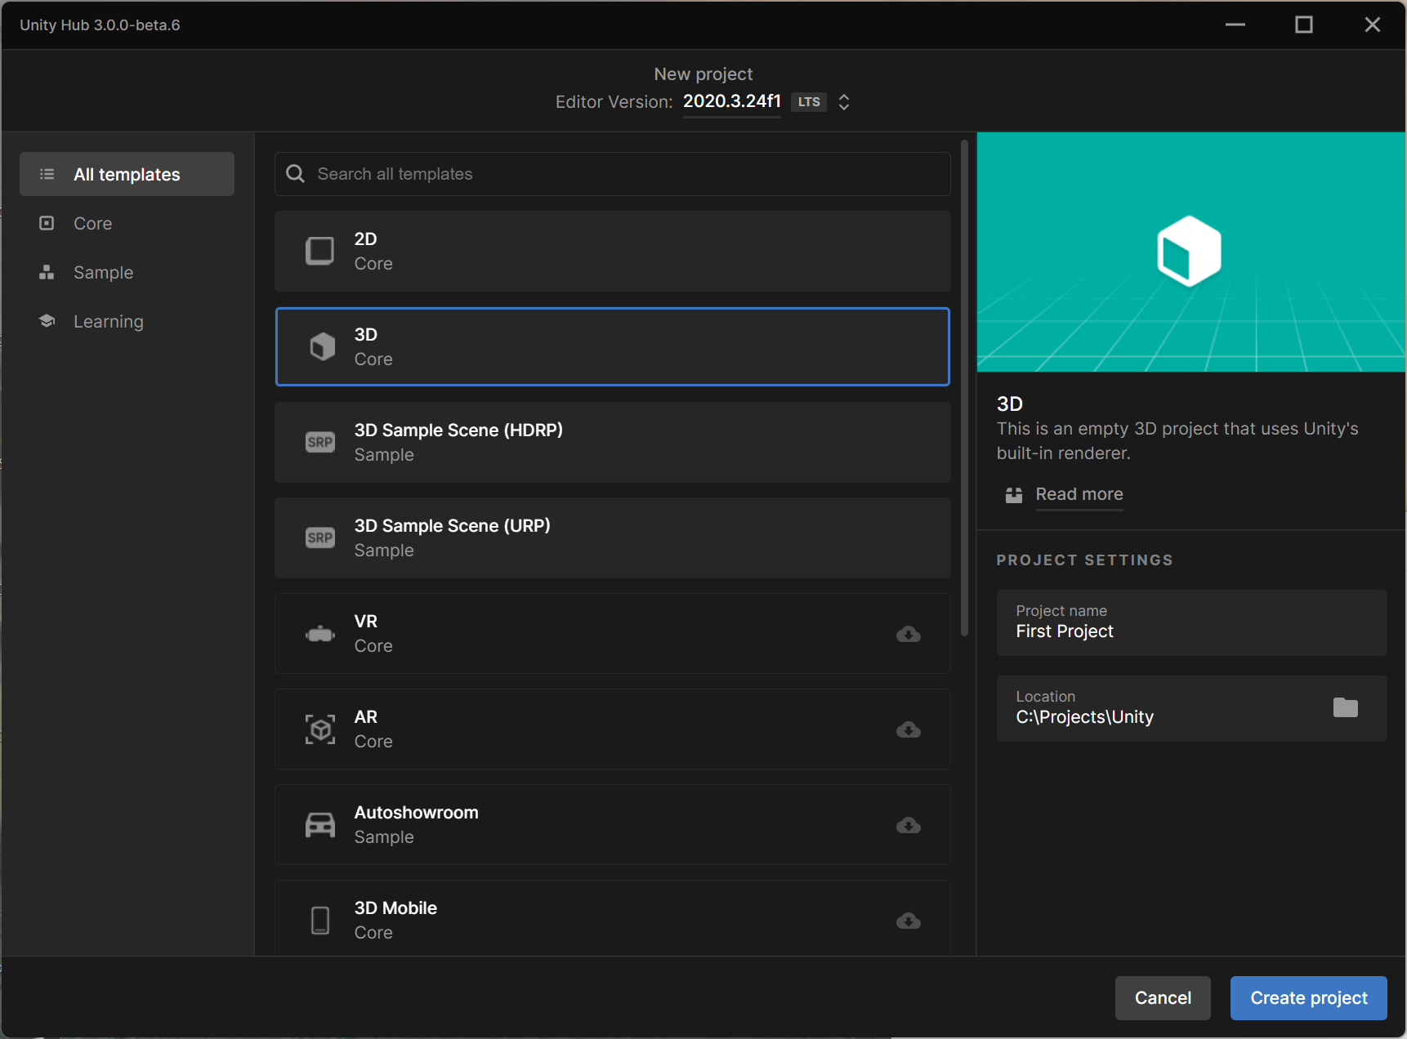Click the SRP icon for 3D Sample Scene (HDRP)

(x=319, y=442)
